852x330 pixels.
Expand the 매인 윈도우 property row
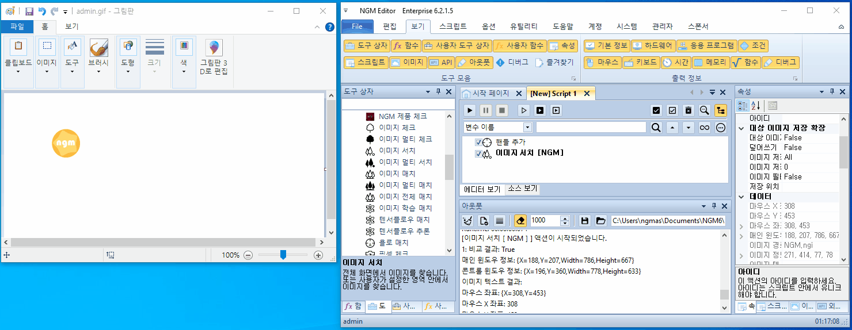coord(741,236)
